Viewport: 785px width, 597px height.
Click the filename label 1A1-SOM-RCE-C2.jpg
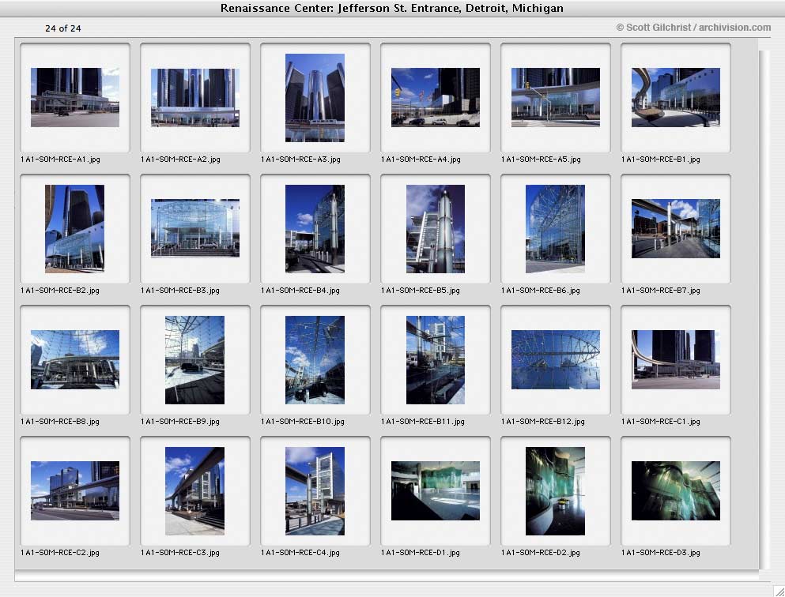[60, 553]
